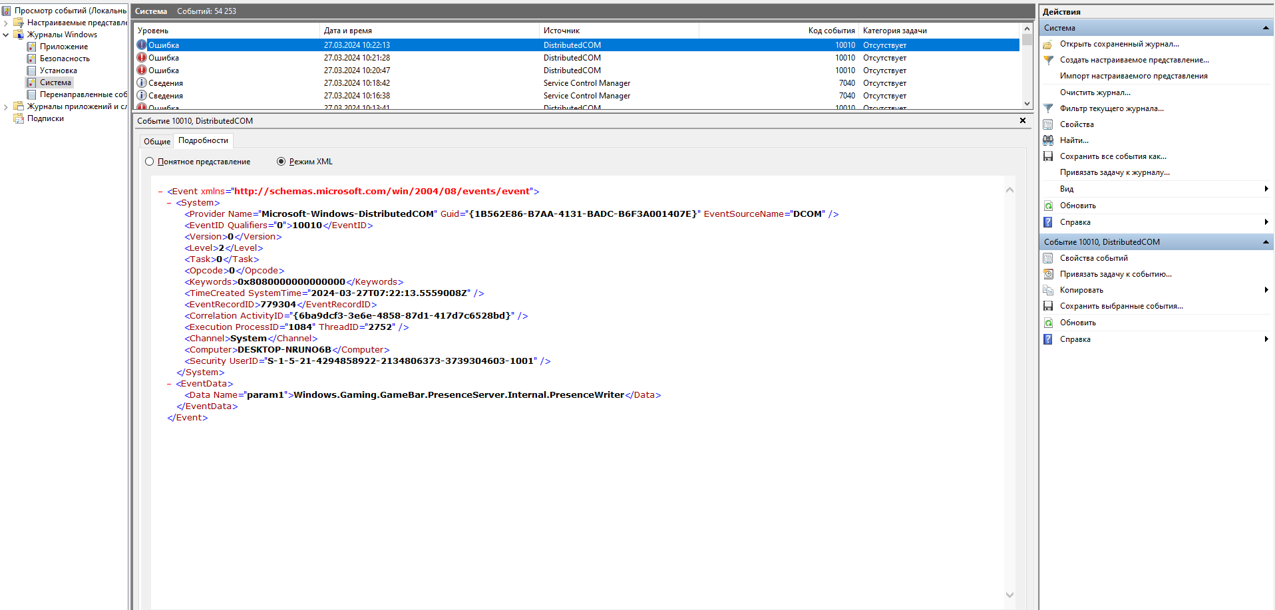Click 'Очистить журнал...' action
This screenshot has height=610, width=1275.
click(x=1095, y=92)
